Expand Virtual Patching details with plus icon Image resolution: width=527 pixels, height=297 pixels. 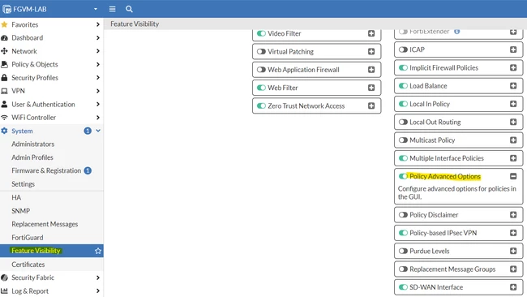(371, 51)
